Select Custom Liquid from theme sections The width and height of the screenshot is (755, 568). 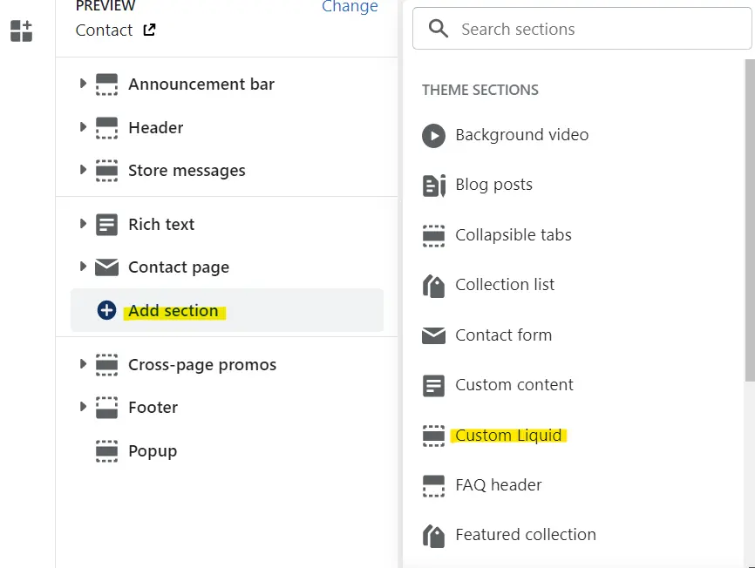point(508,436)
